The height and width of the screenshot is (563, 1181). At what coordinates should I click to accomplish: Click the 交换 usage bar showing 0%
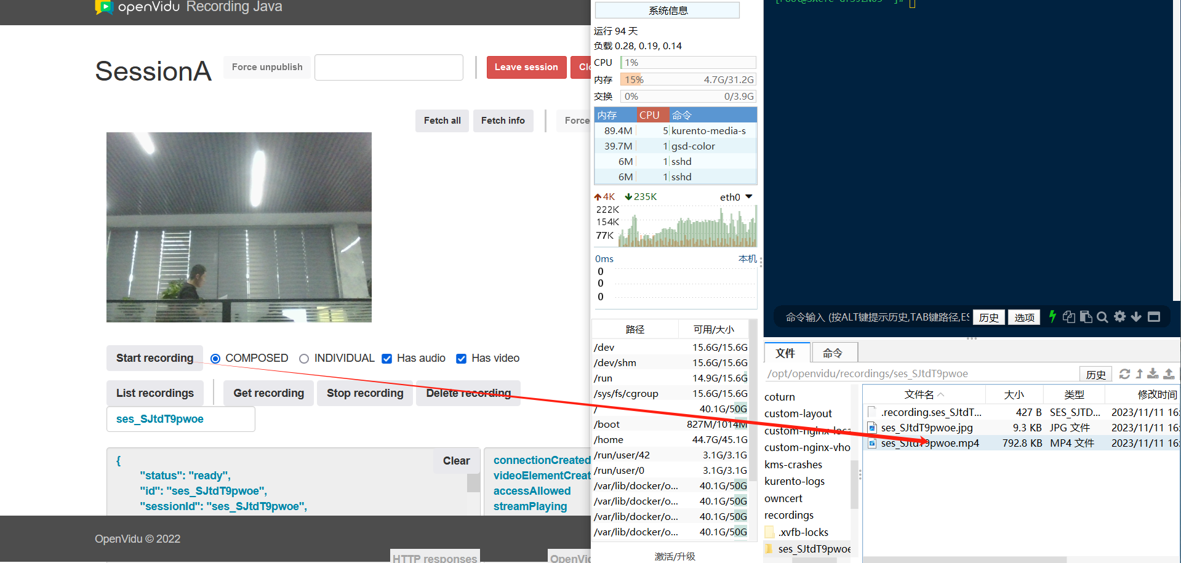tap(688, 97)
